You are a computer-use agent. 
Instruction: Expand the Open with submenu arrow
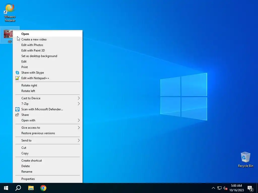[x=79, y=120]
